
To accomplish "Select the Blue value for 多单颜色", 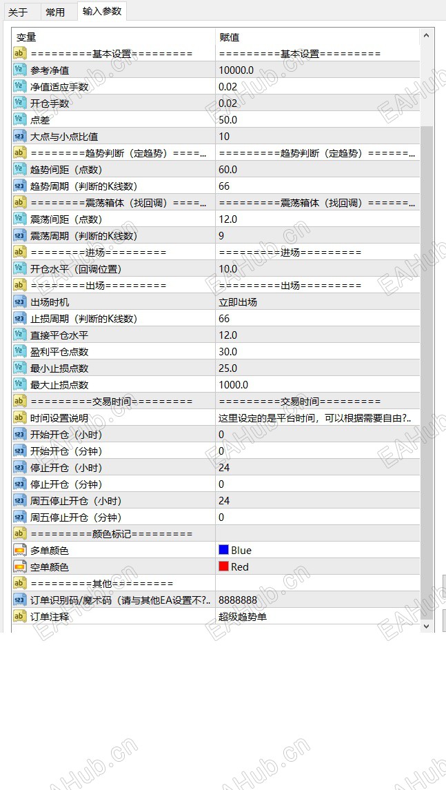I will click(318, 550).
